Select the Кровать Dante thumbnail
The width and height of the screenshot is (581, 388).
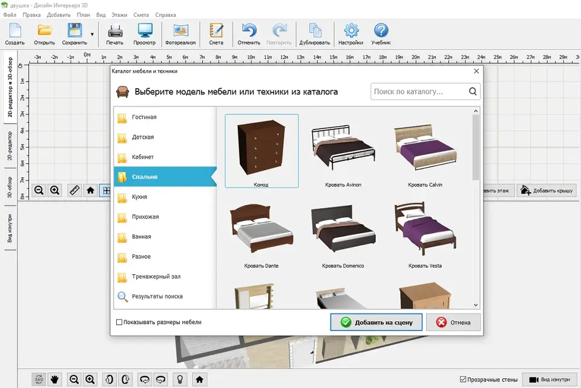(x=261, y=232)
